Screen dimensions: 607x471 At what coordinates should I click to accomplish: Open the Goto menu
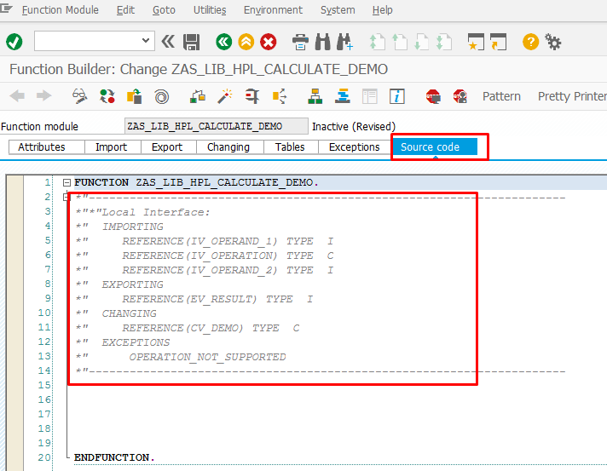[164, 10]
